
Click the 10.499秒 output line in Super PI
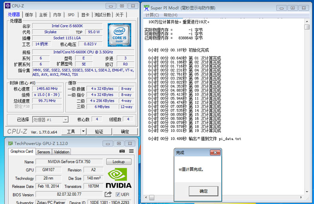click(x=195, y=139)
